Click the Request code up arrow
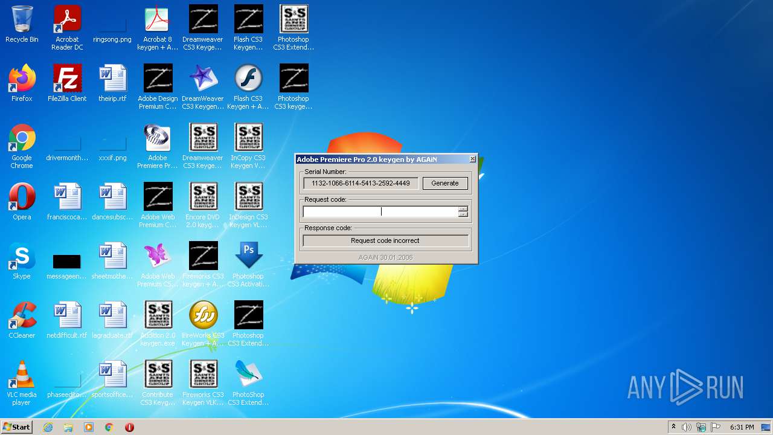The height and width of the screenshot is (435, 773). click(x=463, y=209)
